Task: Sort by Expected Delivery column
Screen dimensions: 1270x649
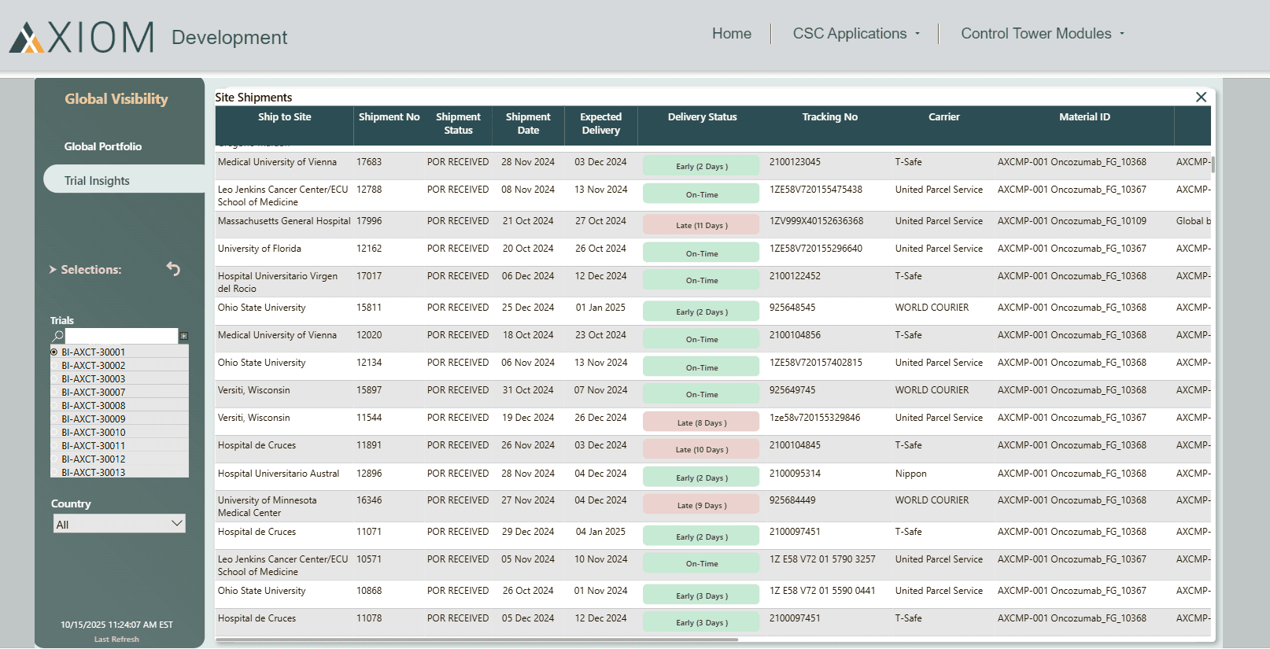Action: pos(601,124)
